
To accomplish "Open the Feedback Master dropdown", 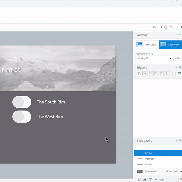I will [154, 58].
